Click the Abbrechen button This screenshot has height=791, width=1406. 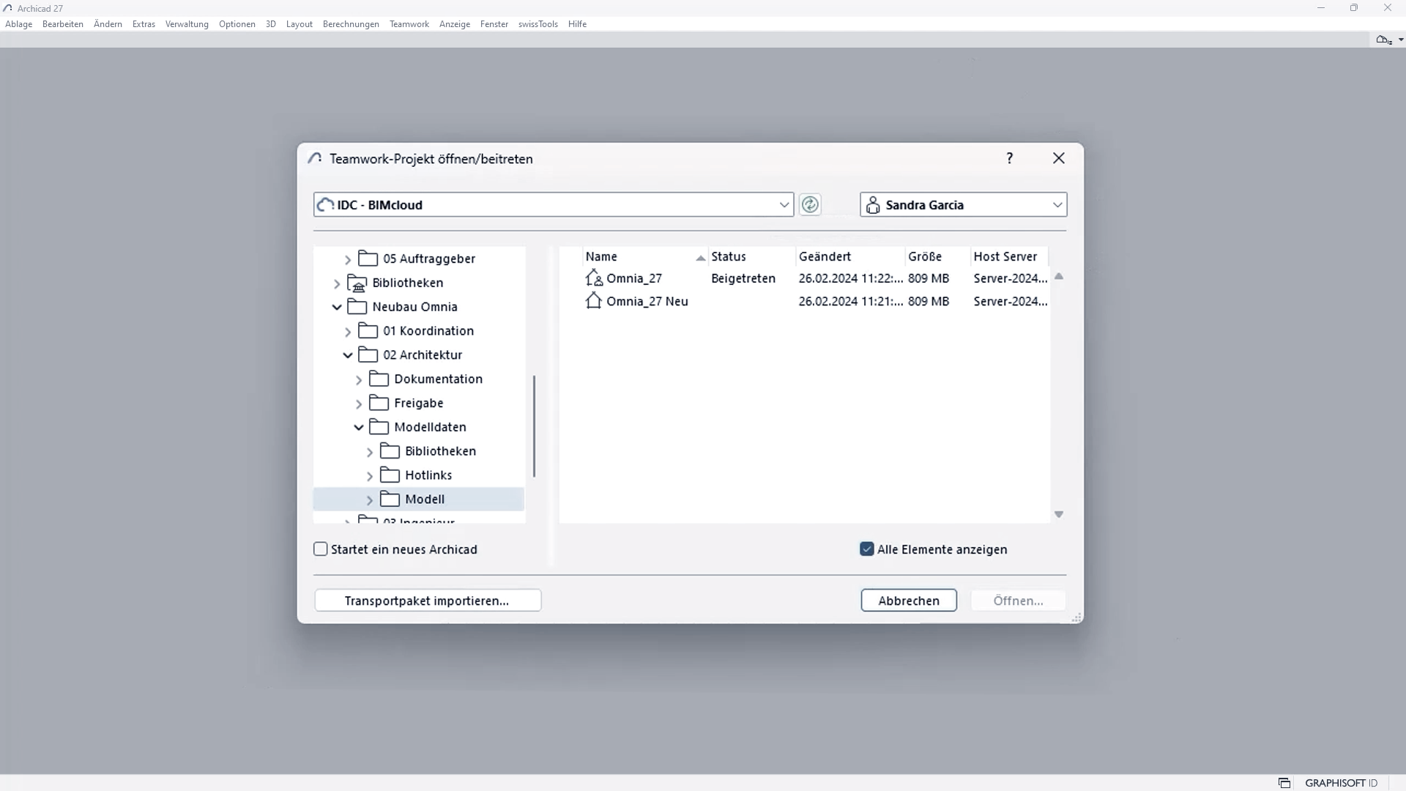(909, 601)
